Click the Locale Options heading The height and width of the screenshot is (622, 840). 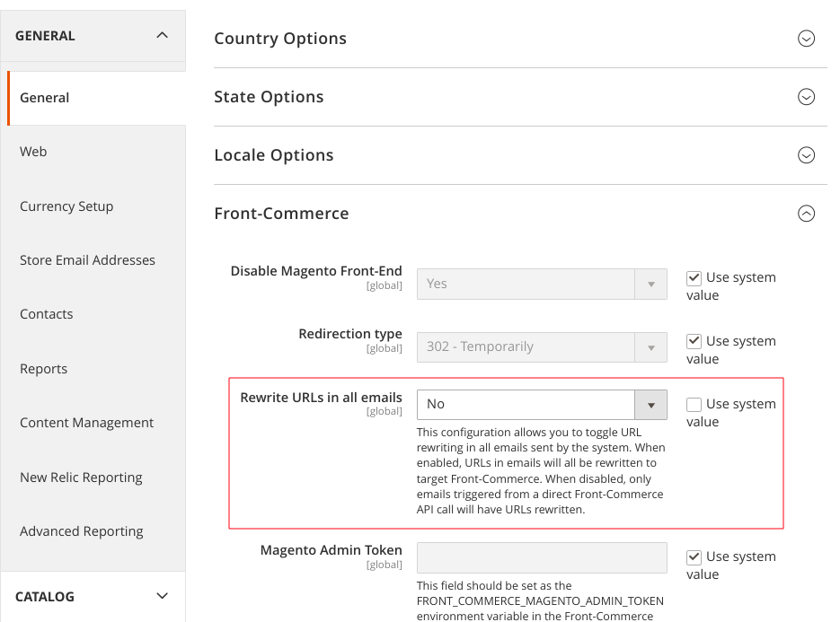point(274,155)
